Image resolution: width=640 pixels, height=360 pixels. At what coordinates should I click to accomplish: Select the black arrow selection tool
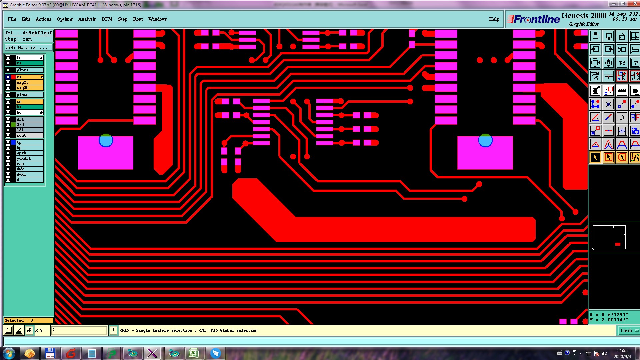595,157
